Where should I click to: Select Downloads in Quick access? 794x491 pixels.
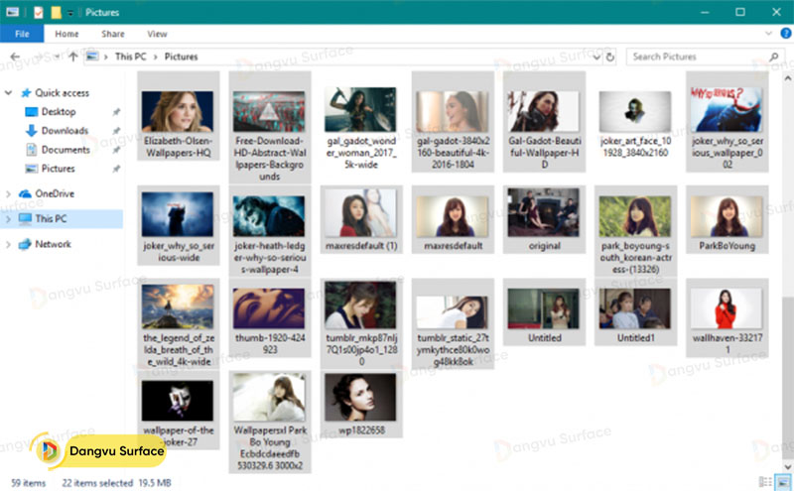pos(64,131)
